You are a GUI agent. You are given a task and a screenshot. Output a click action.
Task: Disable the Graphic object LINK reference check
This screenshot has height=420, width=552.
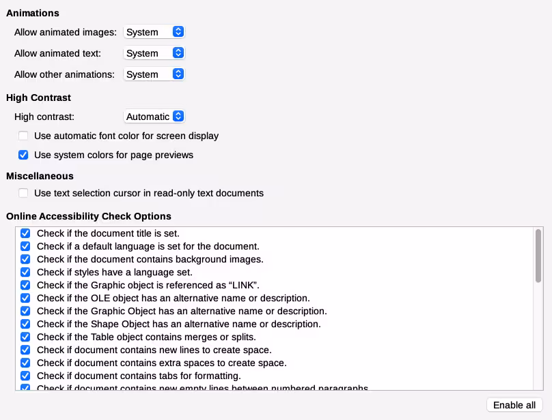[25, 285]
